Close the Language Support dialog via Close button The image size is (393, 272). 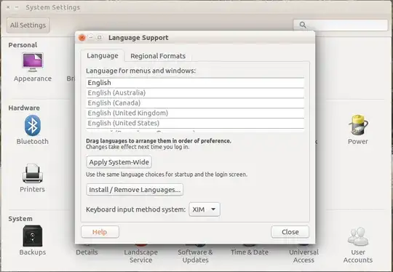tap(290, 232)
